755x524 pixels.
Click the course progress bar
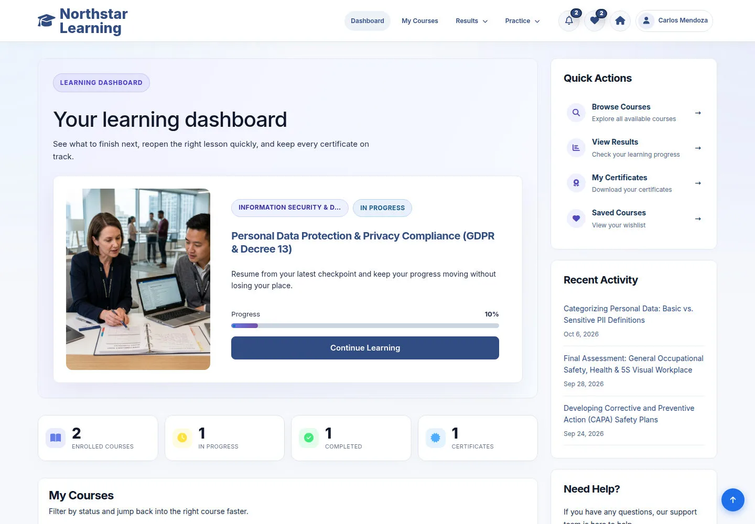coord(365,325)
